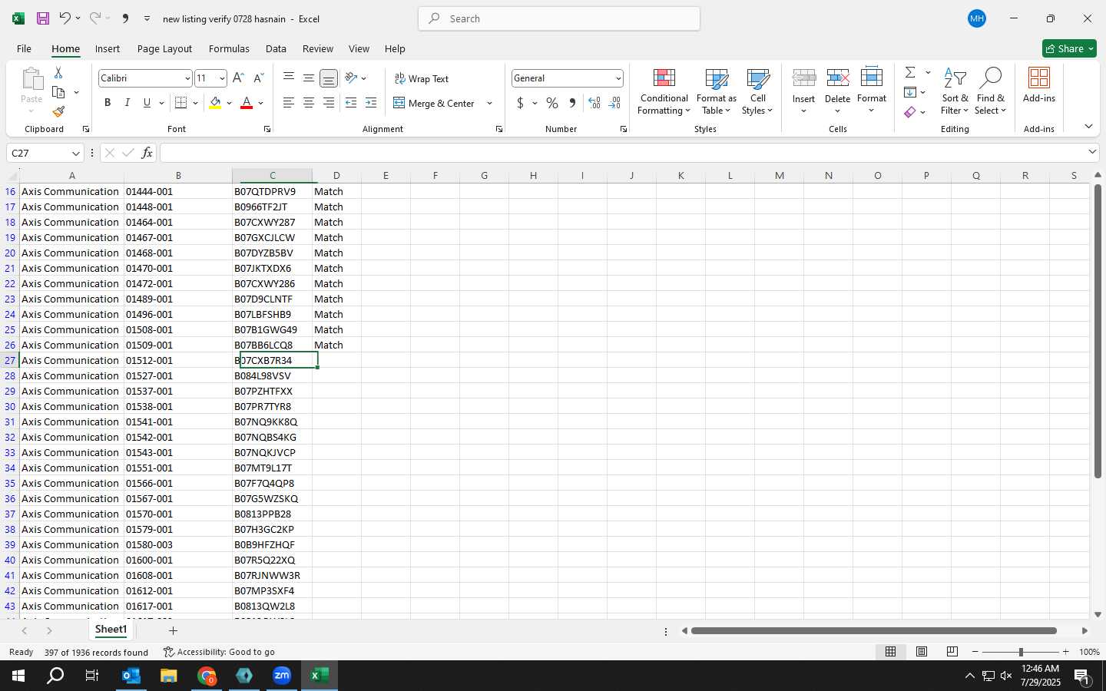Viewport: 1106px width, 691px height.
Task: Toggle Italic formatting
Action: click(x=127, y=103)
